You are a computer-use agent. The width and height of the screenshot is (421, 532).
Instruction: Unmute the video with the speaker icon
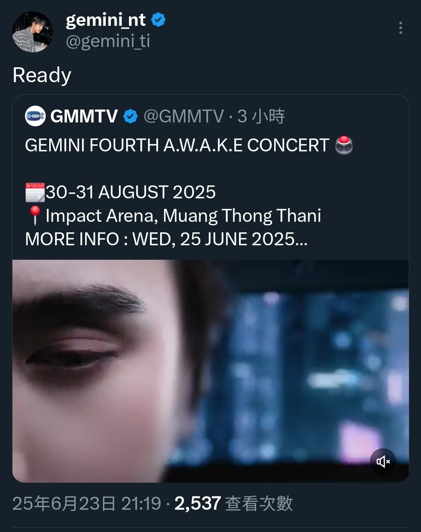click(x=383, y=462)
